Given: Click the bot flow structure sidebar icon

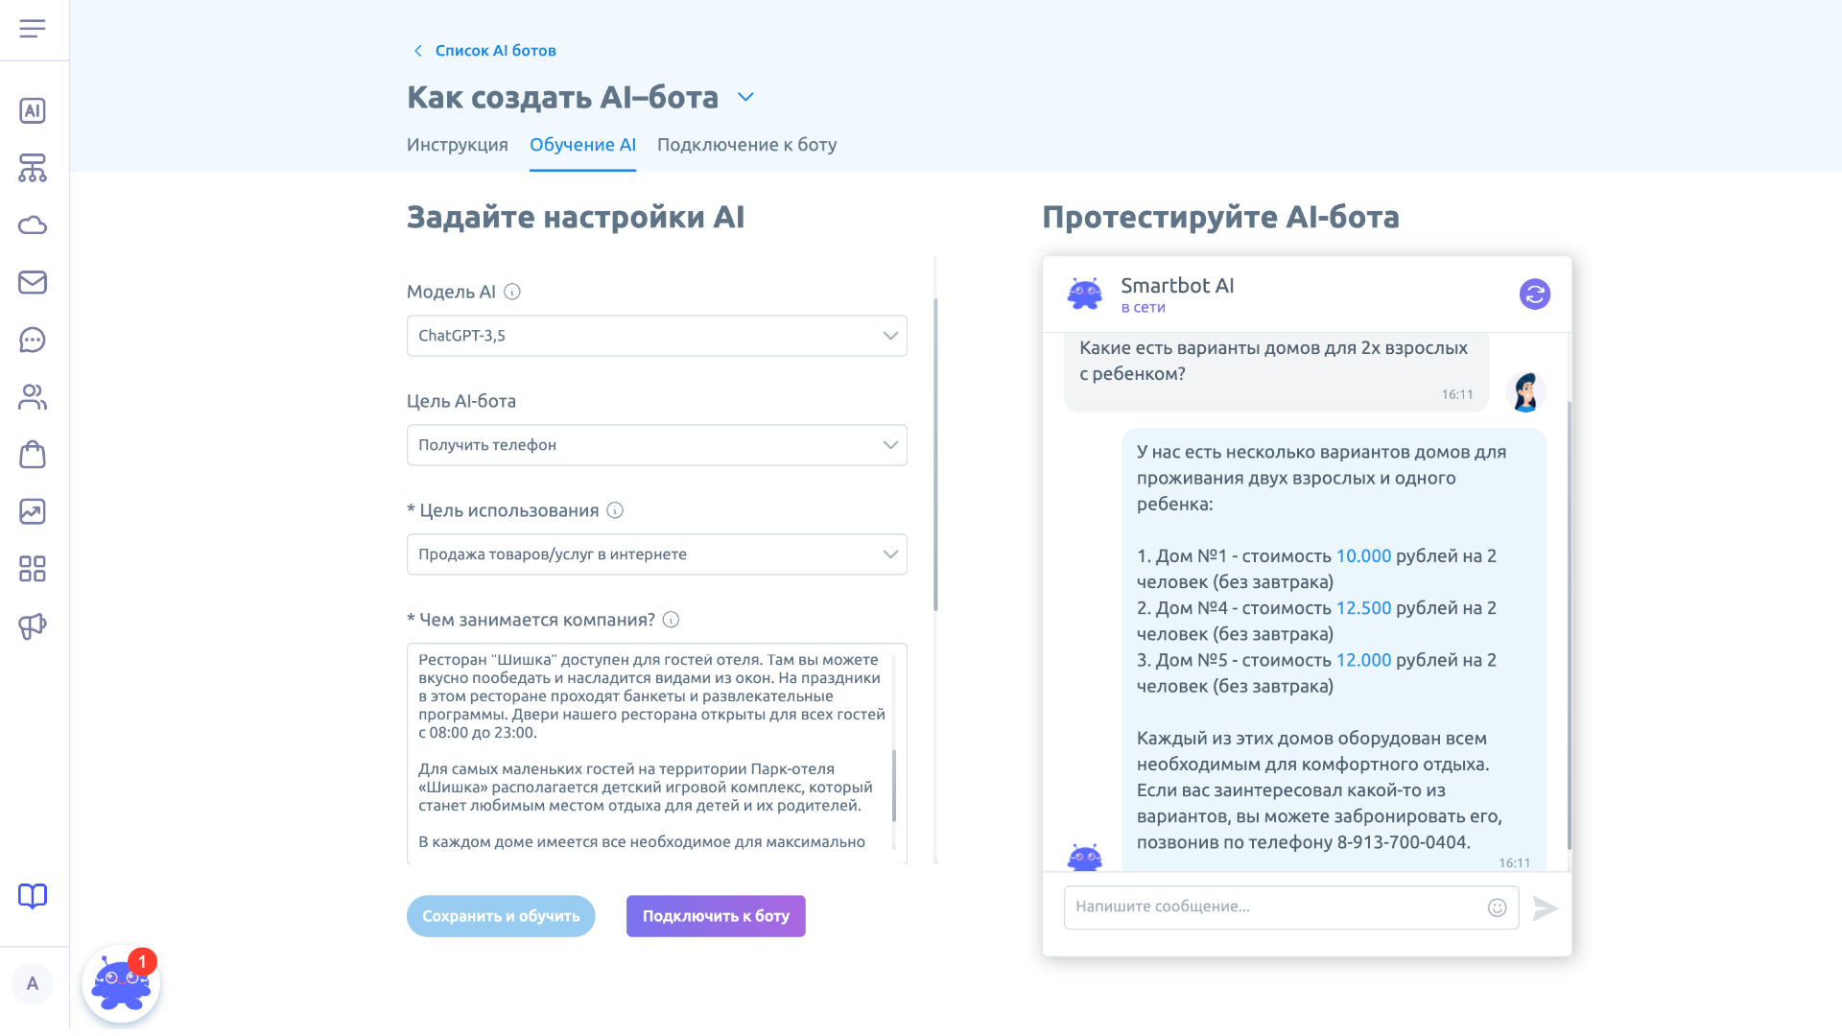Looking at the screenshot, I should (x=33, y=168).
